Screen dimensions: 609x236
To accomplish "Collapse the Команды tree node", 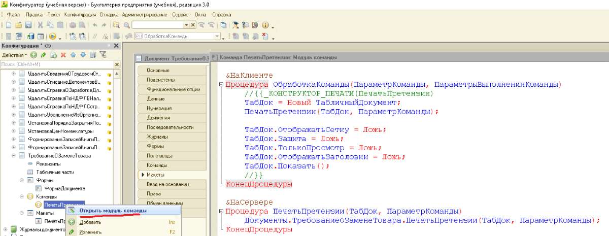I will [x=22, y=196].
